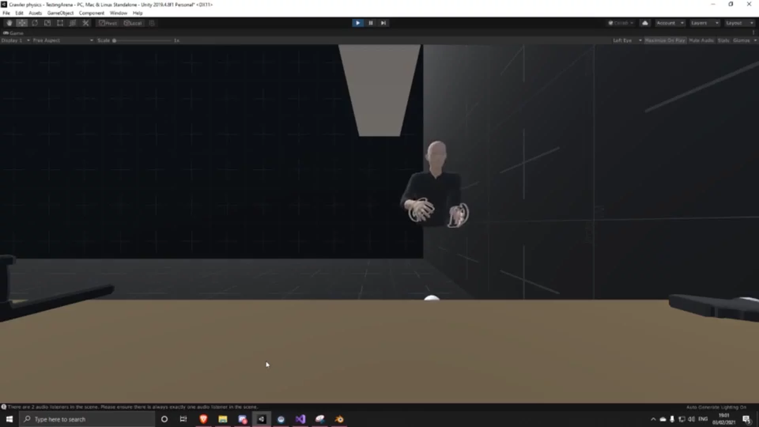Screen dimensions: 759x427
Task: Select the Rect Transform tool
Action: (60, 23)
